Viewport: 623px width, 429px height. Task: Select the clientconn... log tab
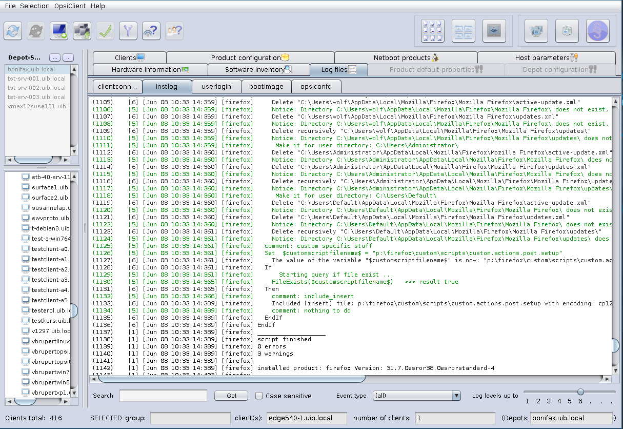[x=117, y=87]
